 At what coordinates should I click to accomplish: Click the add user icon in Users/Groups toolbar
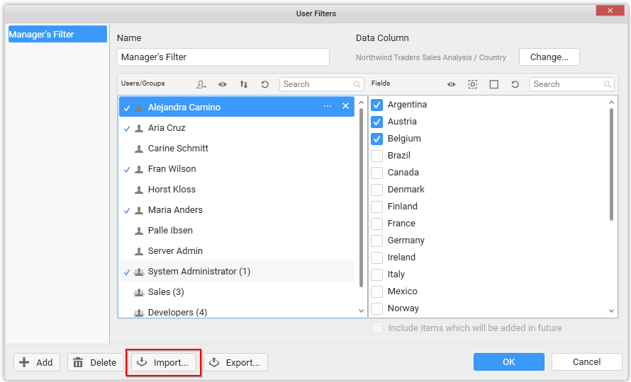[201, 84]
